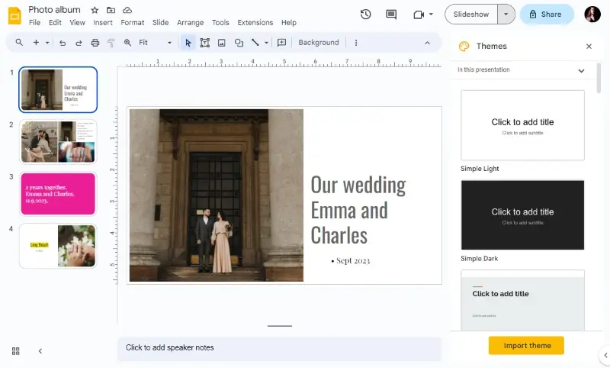
Task: Select slide 4 Long Beach thumbnail
Action: point(58,246)
